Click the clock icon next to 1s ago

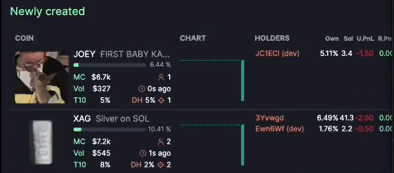143,153
